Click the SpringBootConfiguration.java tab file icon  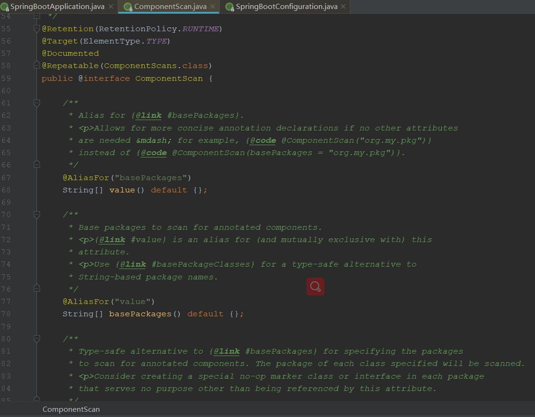(x=230, y=7)
